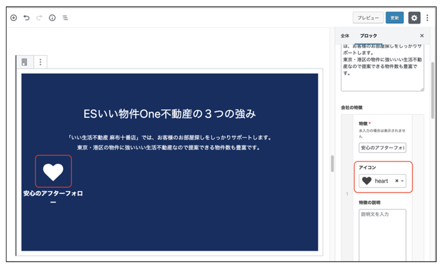Click the block type icon in block toolbar
This screenshot has width=442, height=267.
click(24, 62)
